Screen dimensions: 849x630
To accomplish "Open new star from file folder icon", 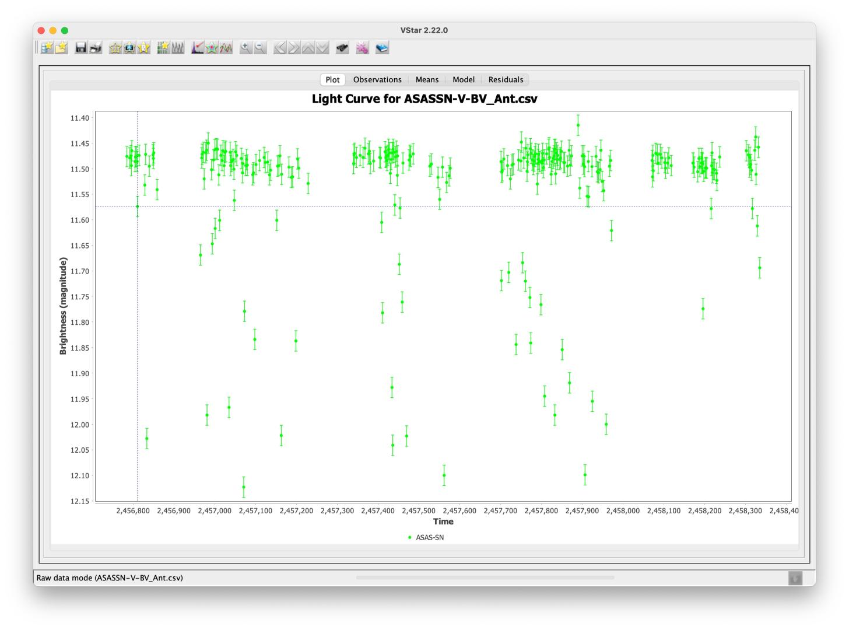I will coord(61,48).
